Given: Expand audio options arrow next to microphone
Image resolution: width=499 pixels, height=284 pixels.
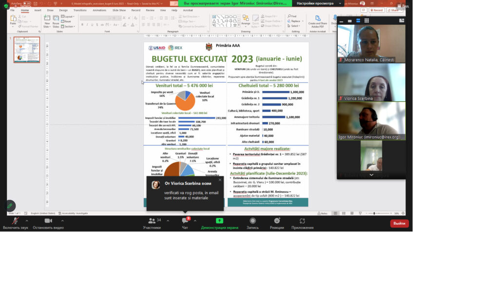Looking at the screenshot, I should click(27, 221).
